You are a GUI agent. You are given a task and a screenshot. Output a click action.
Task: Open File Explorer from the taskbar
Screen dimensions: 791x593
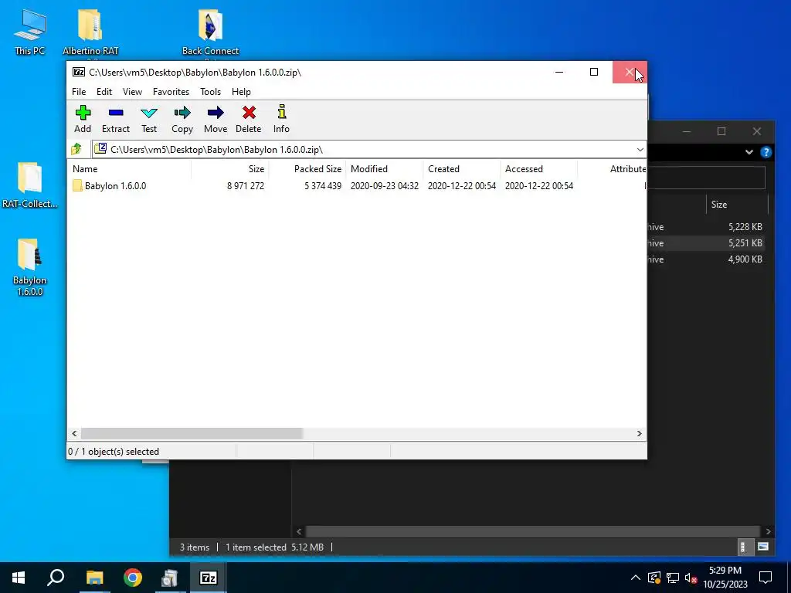coord(94,578)
